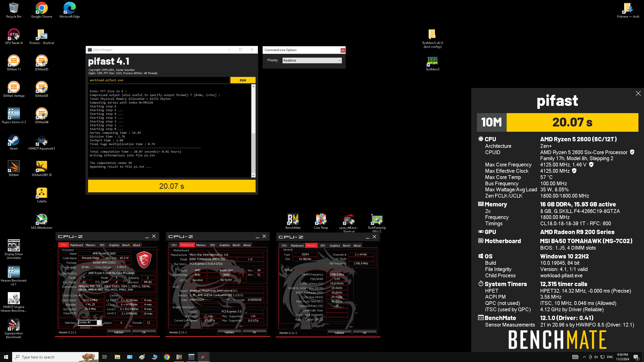Expand the Priority Realtime dropdown
The height and width of the screenshot is (362, 644).
coord(312,61)
